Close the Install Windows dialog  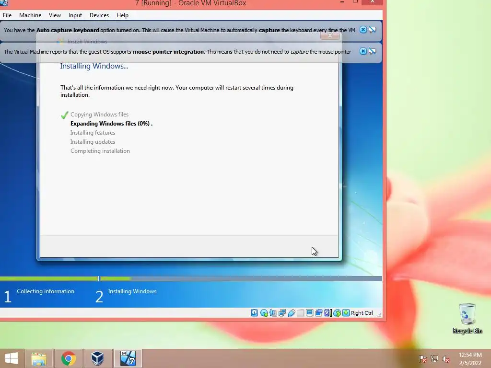tap(330, 35)
